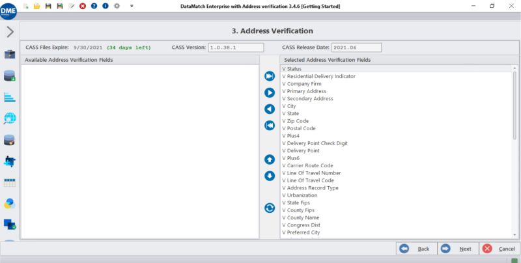The width and height of the screenshot is (521, 263).
Task: Select 'V Company Firm' field
Action: [x=396, y=84]
